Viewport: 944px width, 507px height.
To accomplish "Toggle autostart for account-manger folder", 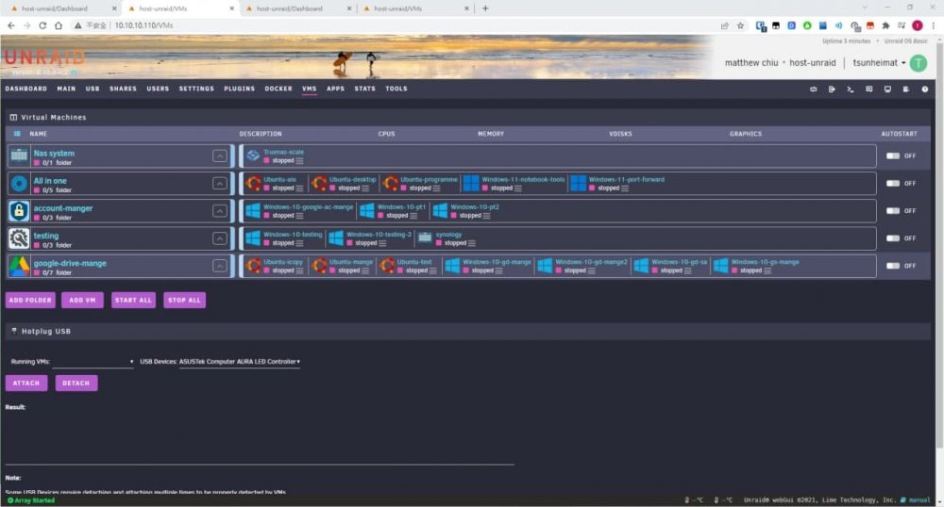I will pyautogui.click(x=893, y=211).
